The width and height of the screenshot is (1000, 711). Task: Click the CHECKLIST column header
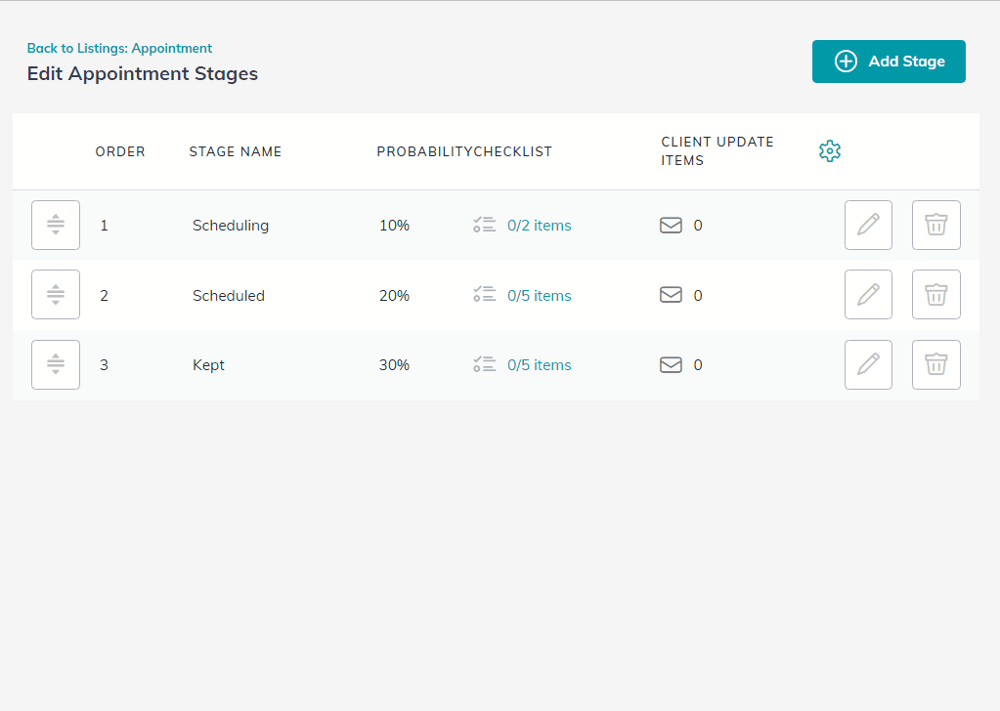pyautogui.click(x=513, y=151)
